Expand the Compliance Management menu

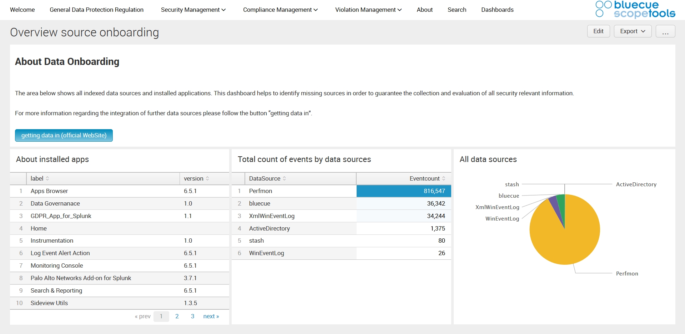[280, 10]
